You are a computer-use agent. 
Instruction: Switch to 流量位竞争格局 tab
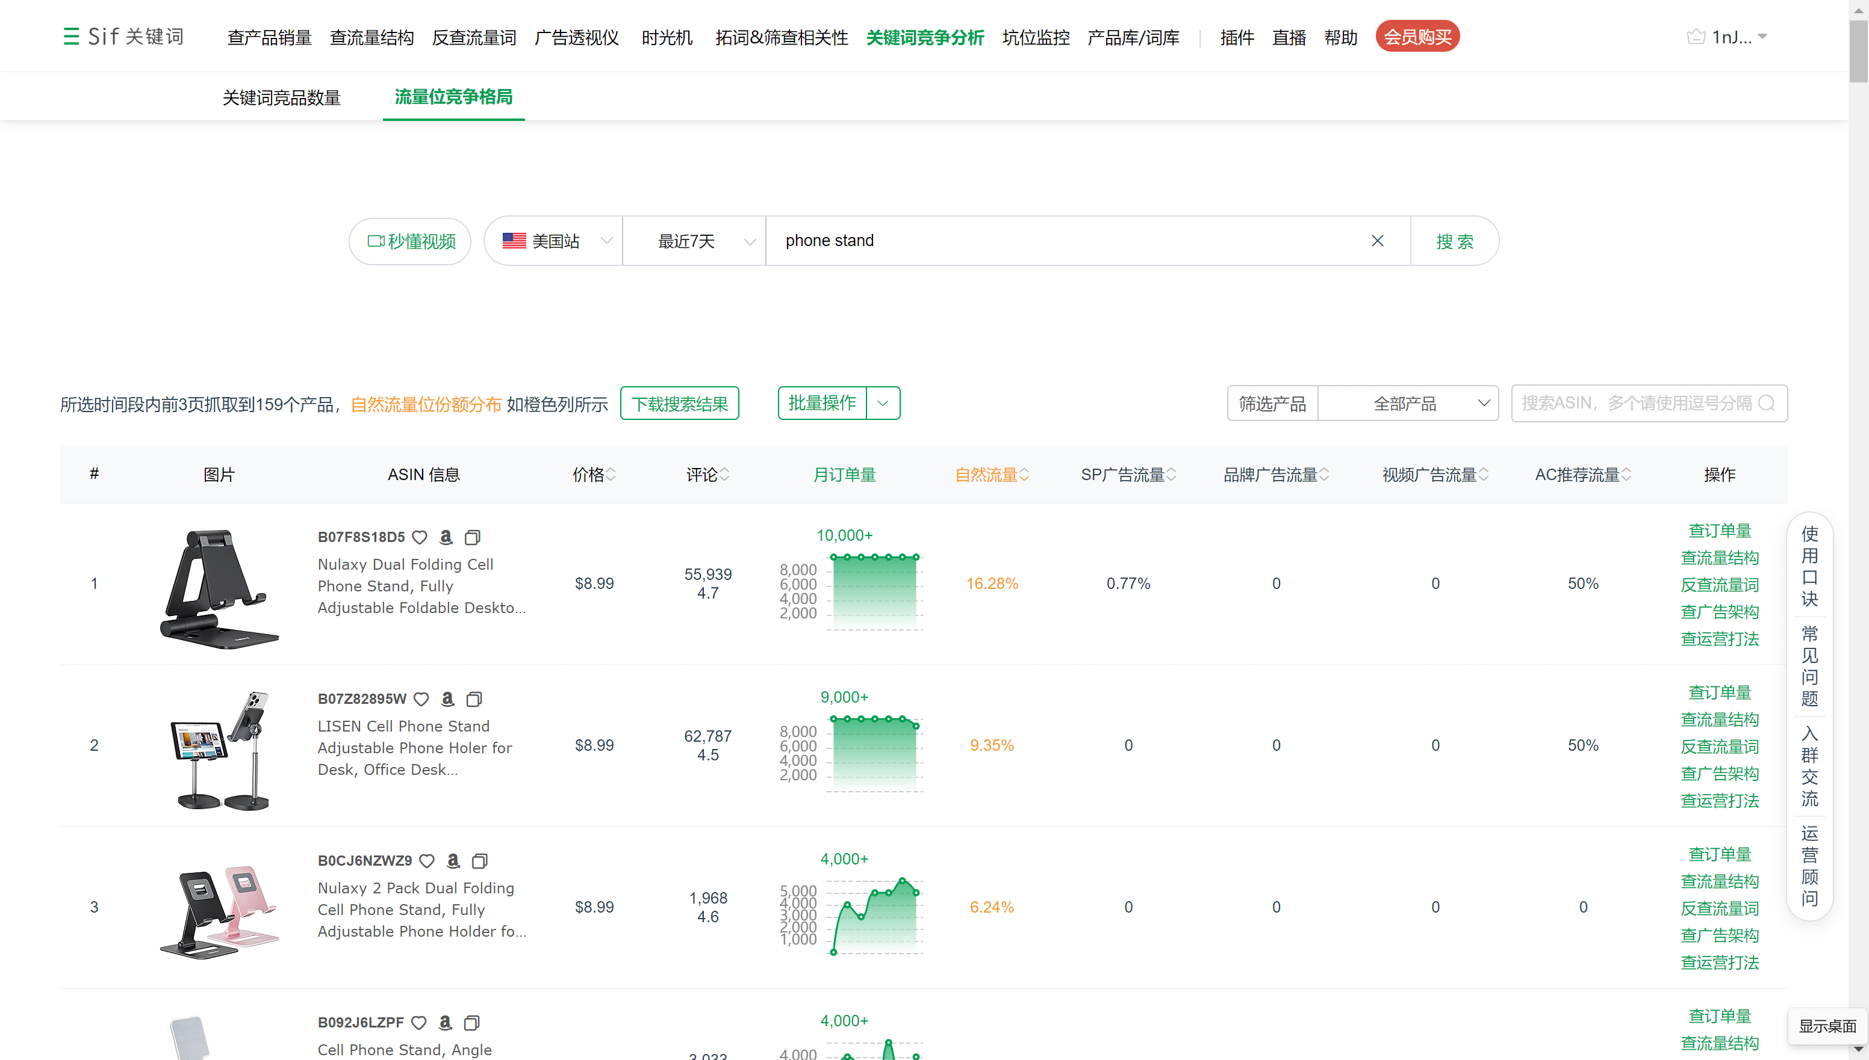tap(453, 97)
